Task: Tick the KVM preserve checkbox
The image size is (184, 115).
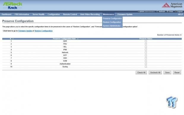Action: coord(146,61)
